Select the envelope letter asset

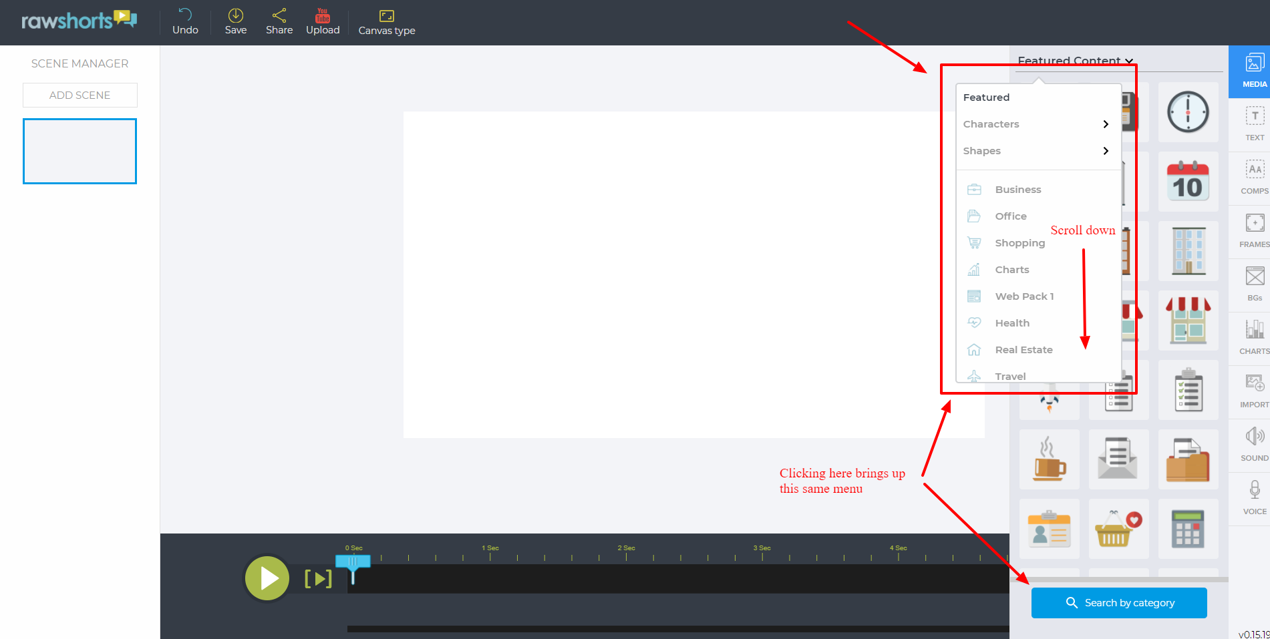(1118, 459)
